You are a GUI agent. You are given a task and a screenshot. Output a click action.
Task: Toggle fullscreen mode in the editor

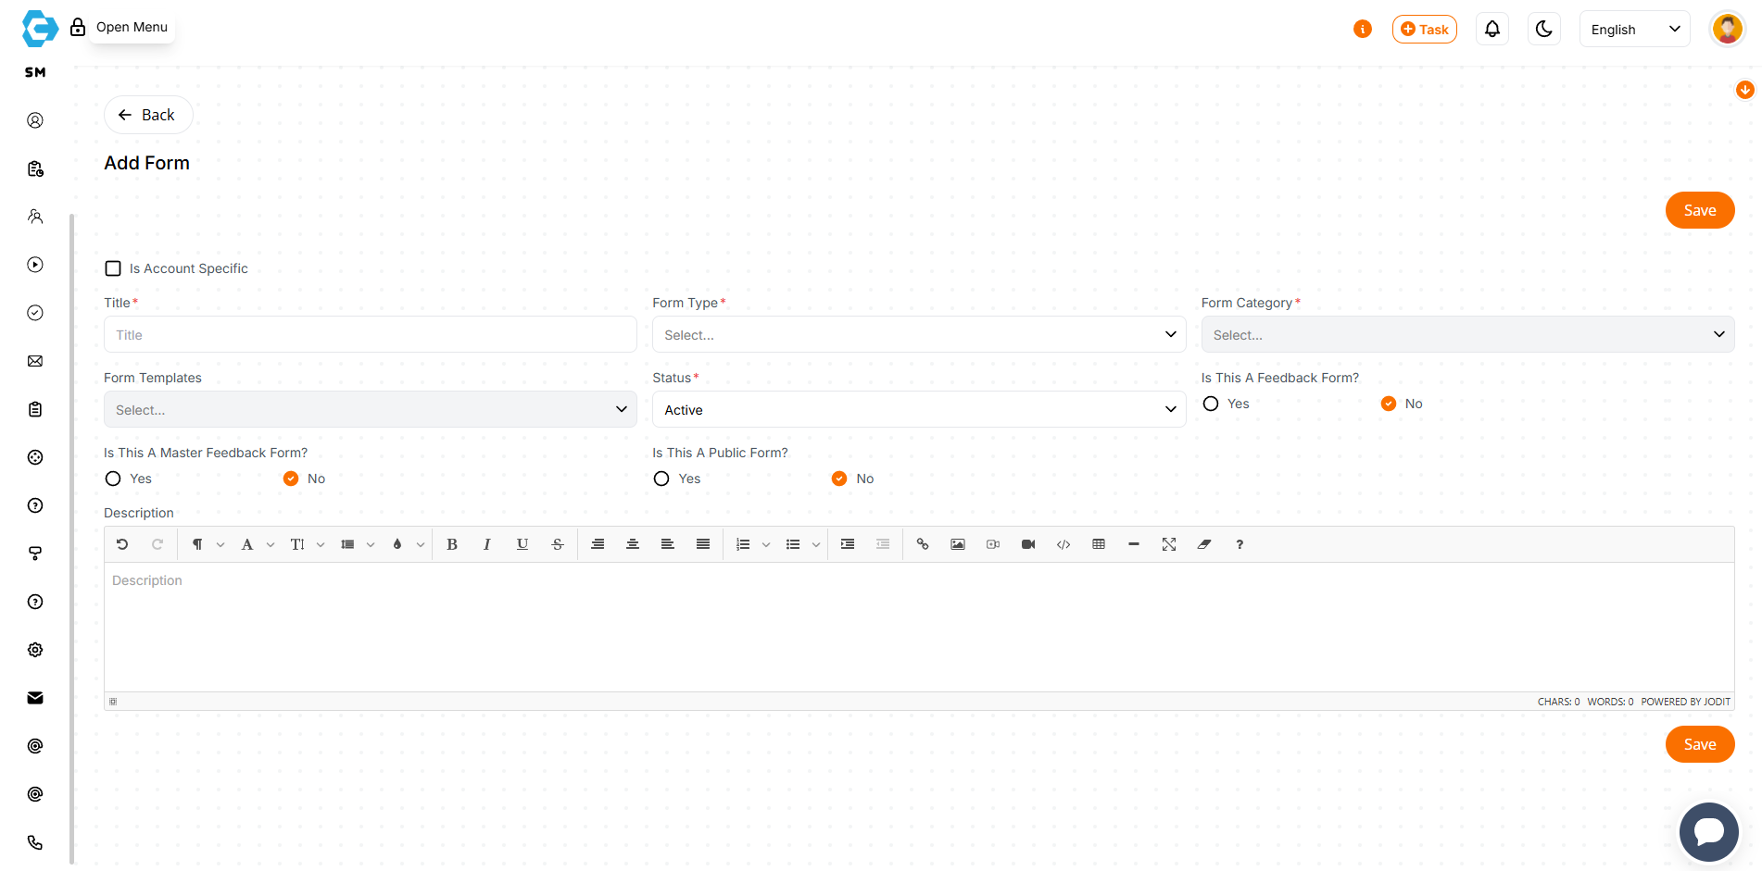coord(1169,544)
